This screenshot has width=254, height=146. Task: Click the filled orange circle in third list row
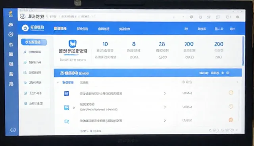231,120
